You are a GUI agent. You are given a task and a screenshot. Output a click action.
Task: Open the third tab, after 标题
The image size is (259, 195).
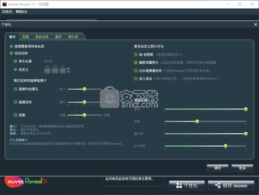click(42, 37)
